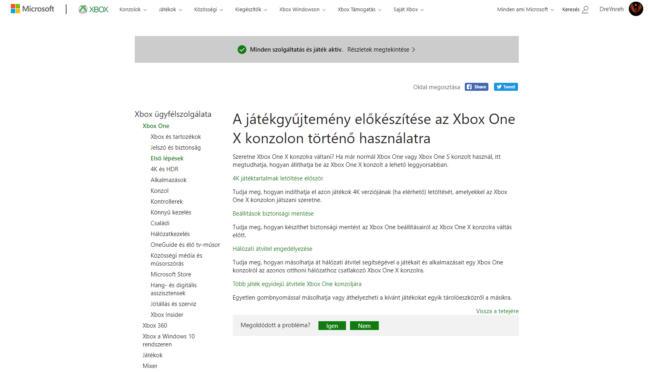Viewport: 648px width, 372px height.
Task: Answer Nem to problem solved
Action: (364, 326)
